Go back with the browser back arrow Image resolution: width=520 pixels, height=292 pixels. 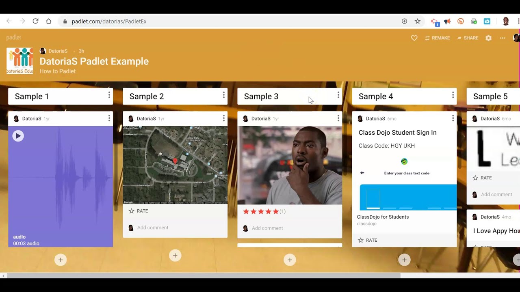click(x=9, y=21)
